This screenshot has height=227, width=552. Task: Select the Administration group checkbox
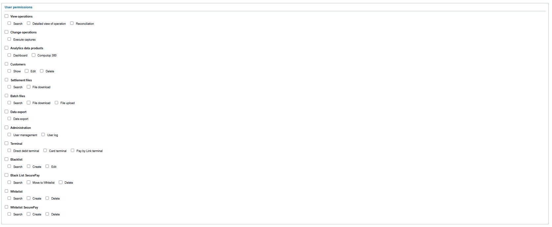coord(6,128)
